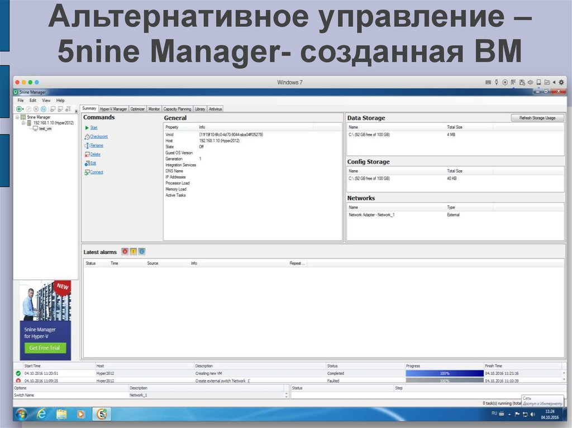Collapse the 5nine Manager root tree node

click(x=17, y=117)
